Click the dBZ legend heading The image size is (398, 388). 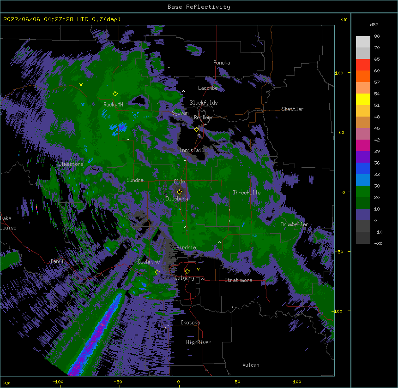(374, 25)
